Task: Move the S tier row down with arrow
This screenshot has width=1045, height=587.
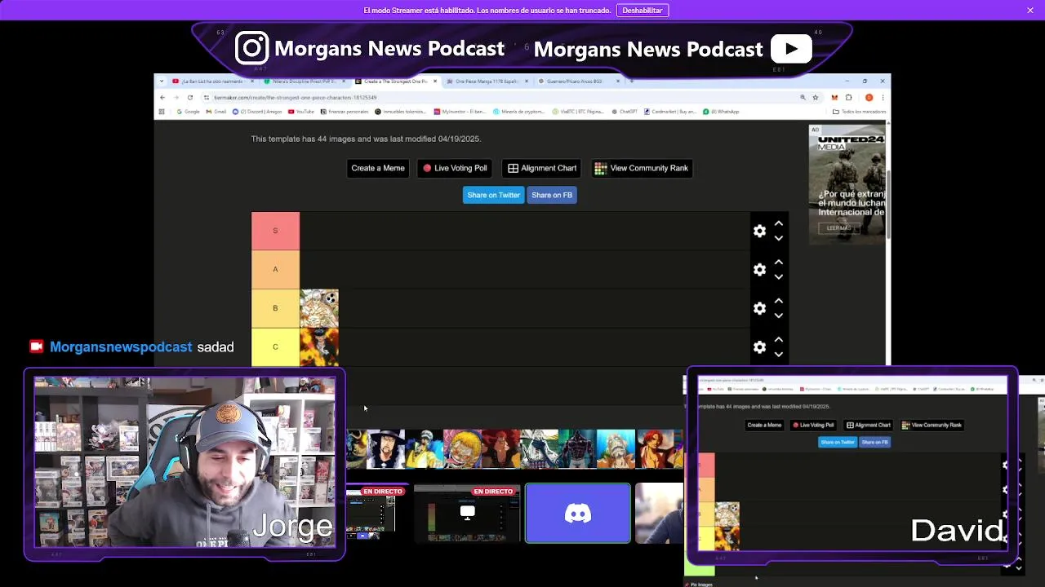Action: (779, 238)
